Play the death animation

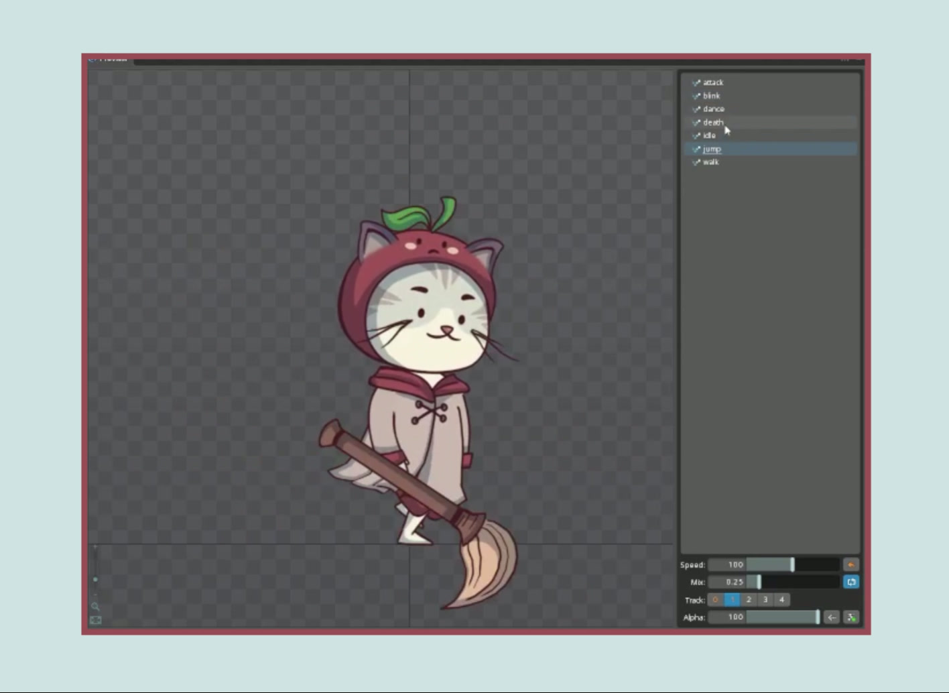771,122
